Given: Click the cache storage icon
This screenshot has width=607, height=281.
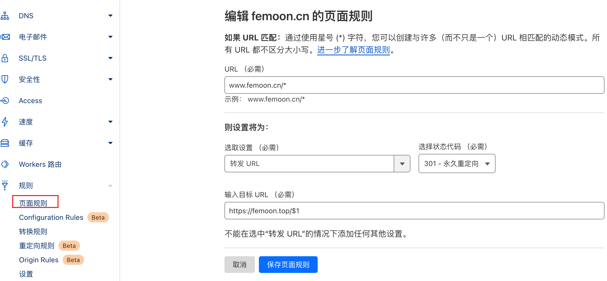Looking at the screenshot, I should [5, 143].
